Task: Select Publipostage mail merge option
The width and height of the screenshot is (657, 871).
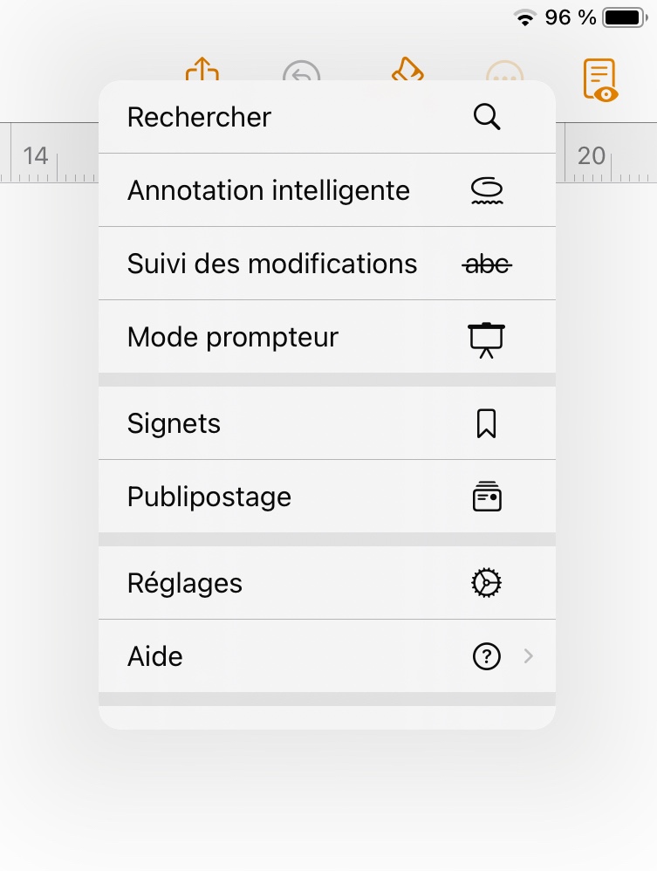Action: 209,497
